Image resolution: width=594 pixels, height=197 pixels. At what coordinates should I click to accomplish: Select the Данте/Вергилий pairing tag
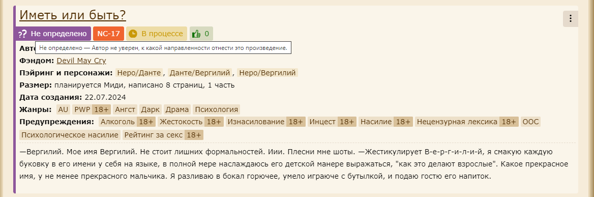pyautogui.click(x=200, y=73)
